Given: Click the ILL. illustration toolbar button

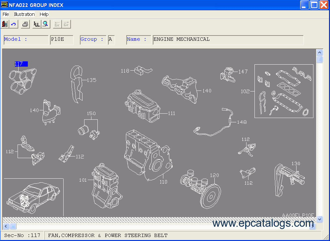Looking at the screenshot, I should (36, 24).
